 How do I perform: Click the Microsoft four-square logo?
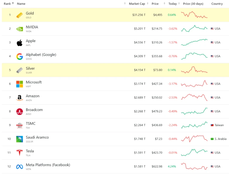19,84
